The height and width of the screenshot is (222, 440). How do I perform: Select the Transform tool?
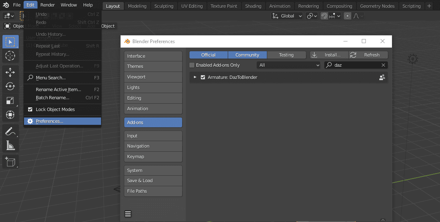(10, 115)
